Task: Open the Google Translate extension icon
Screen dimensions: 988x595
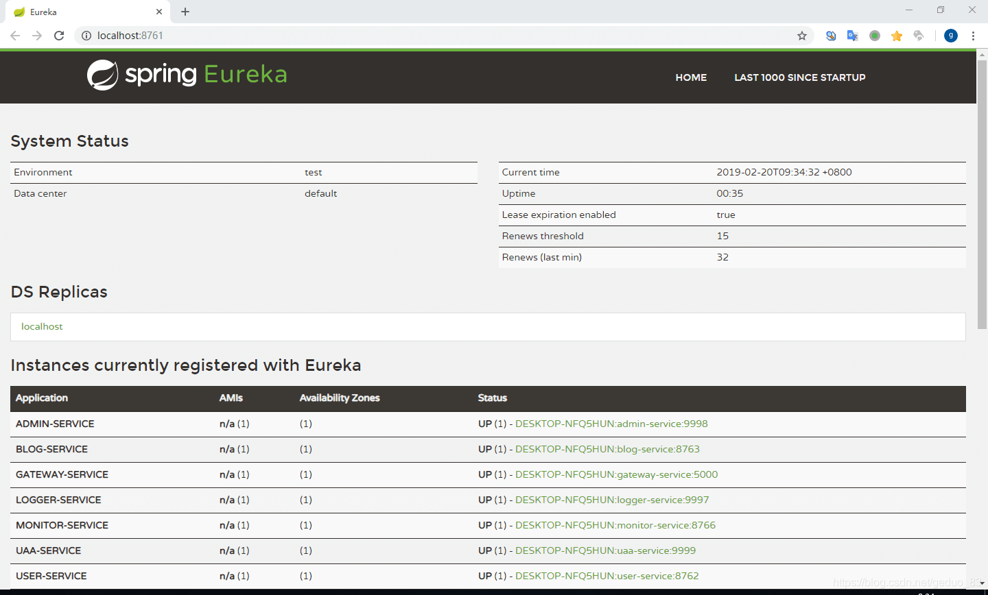Action: pos(853,36)
